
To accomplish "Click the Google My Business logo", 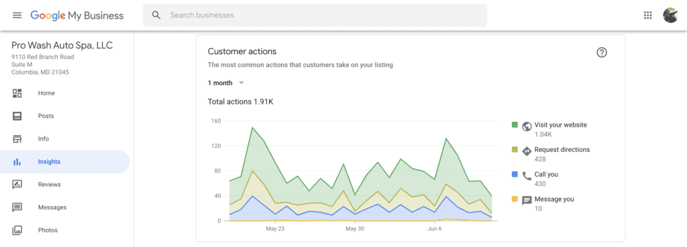I will coord(77,16).
